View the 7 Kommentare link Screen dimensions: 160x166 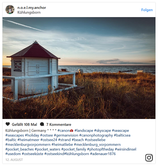[x=59, y=125]
